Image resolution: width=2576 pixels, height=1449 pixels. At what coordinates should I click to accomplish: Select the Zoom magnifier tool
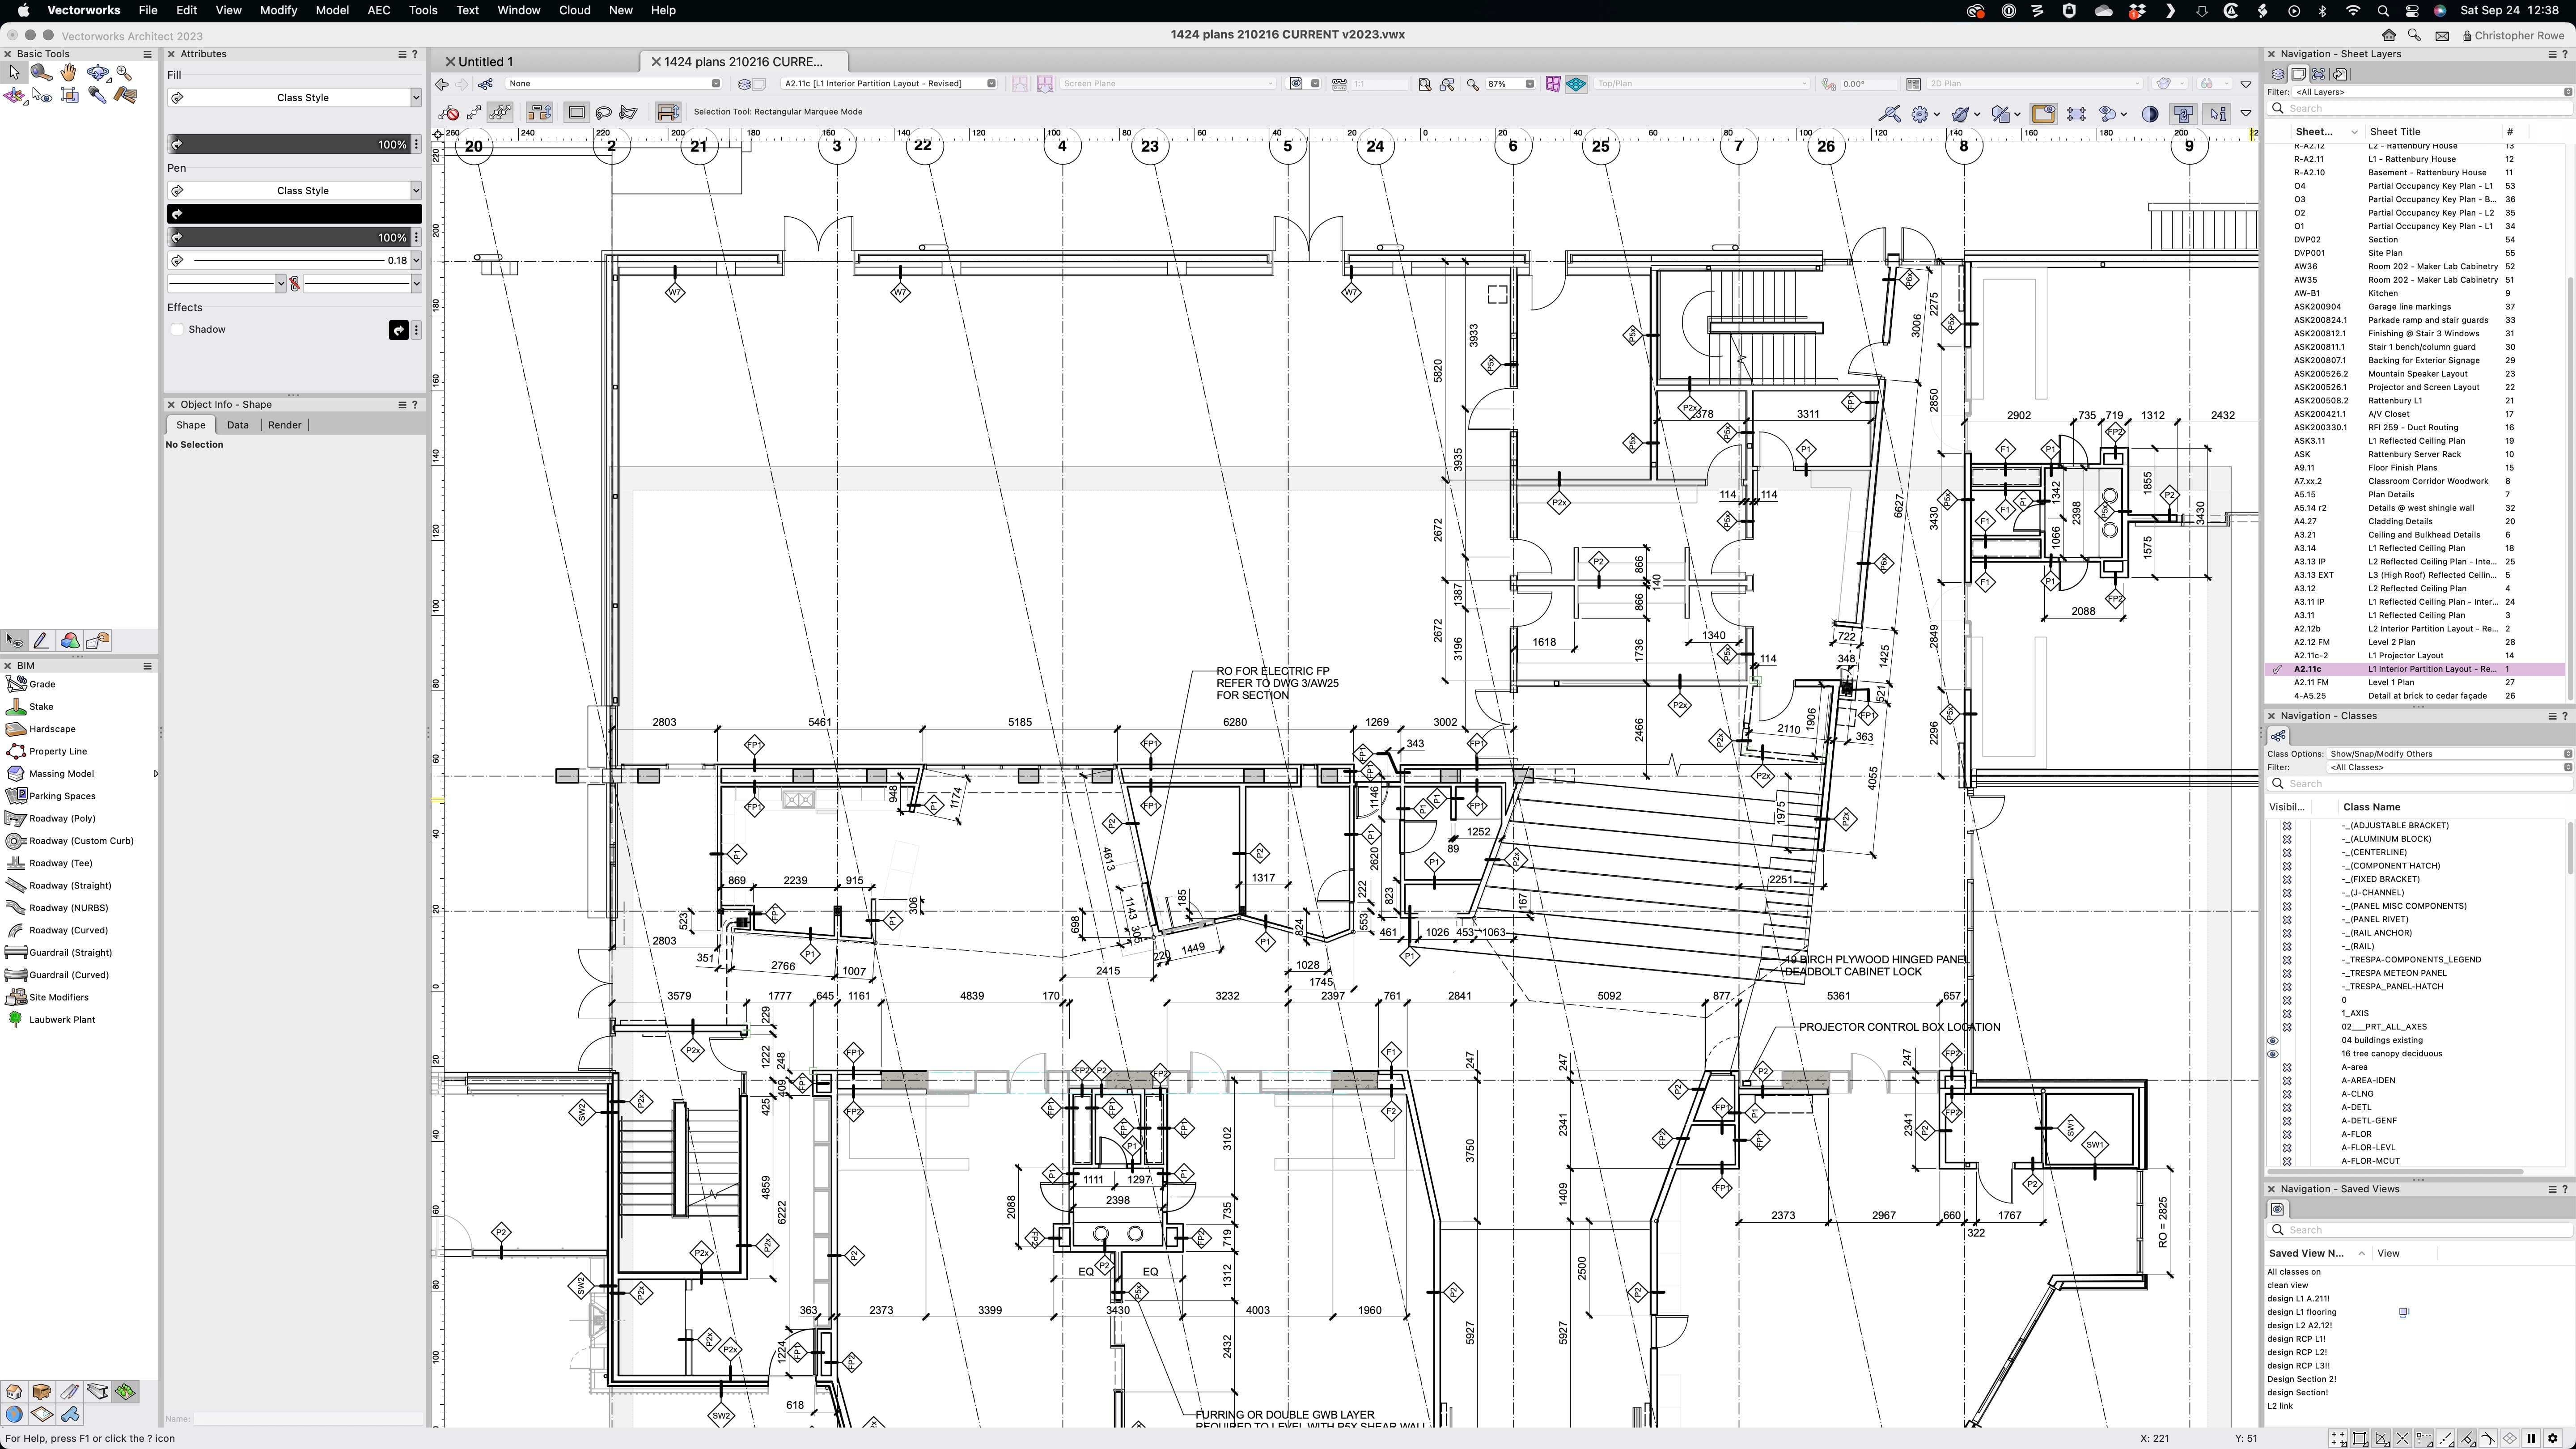point(124,72)
